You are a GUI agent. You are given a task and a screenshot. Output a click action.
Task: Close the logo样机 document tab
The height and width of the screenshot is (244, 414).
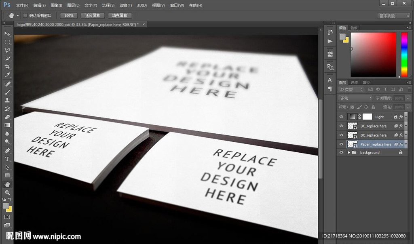pyautogui.click(x=144, y=24)
